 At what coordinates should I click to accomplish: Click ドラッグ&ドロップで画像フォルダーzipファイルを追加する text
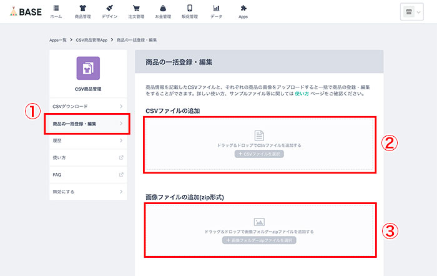point(259,232)
